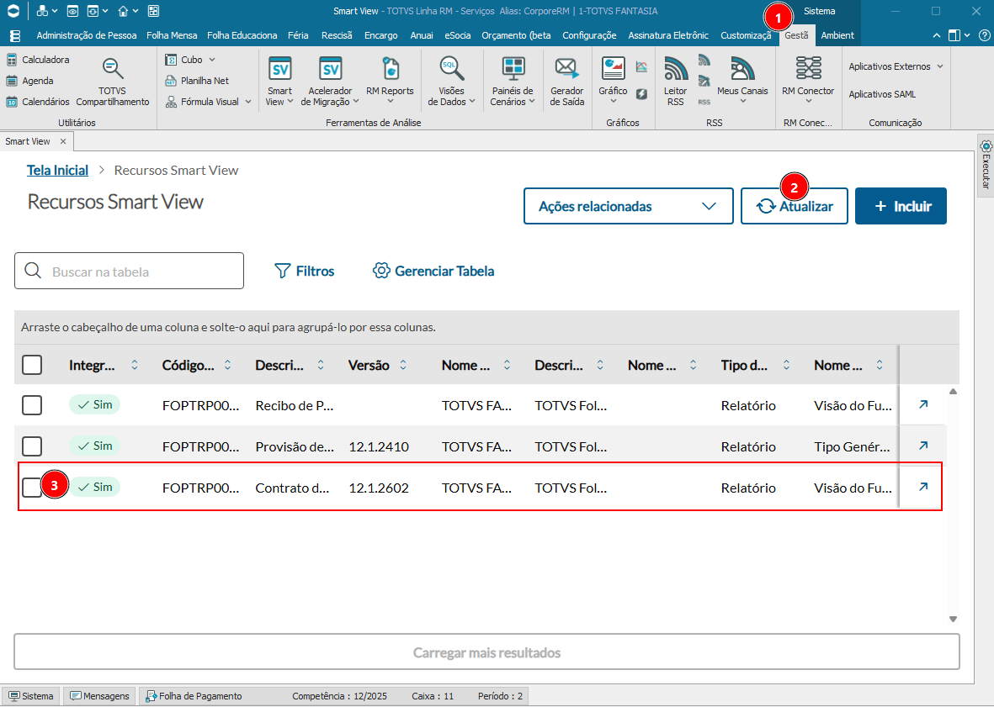This screenshot has width=994, height=707.
Task: Open Planilha Net
Action: tap(197, 81)
